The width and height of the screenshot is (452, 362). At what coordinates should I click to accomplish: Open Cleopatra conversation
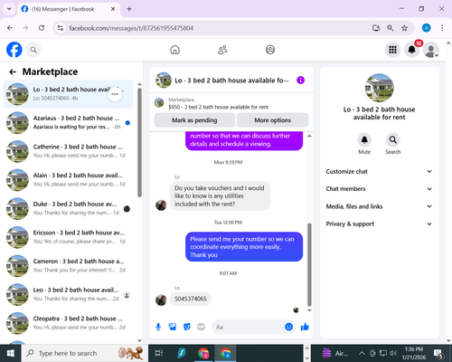click(68, 323)
